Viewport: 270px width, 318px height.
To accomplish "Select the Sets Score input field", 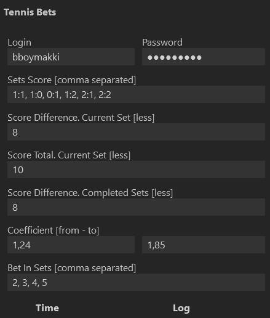I will click(x=136, y=94).
